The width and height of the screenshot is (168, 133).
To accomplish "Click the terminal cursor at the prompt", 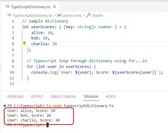I will coord(47,125).
